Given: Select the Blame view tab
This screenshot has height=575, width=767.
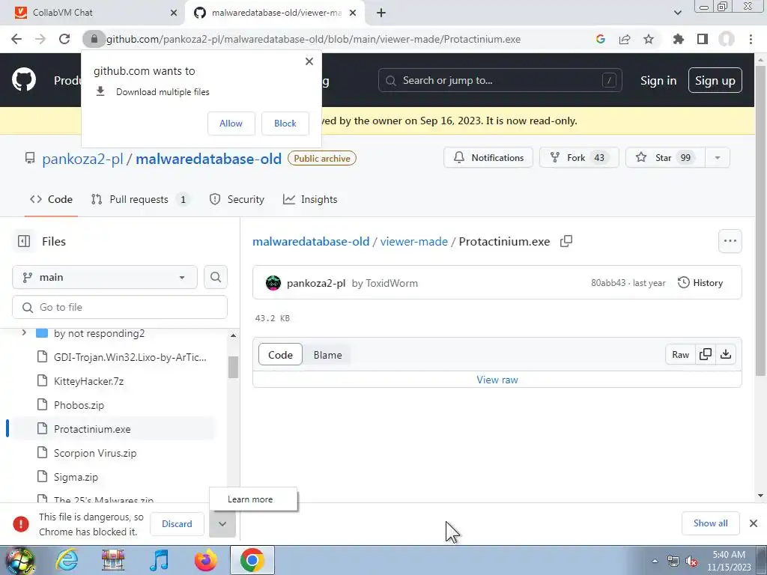Looking at the screenshot, I should [328, 355].
